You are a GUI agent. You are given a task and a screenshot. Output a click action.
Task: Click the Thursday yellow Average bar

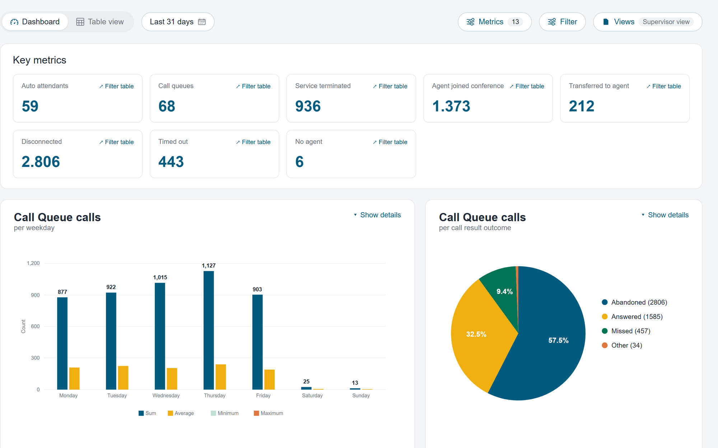click(221, 377)
